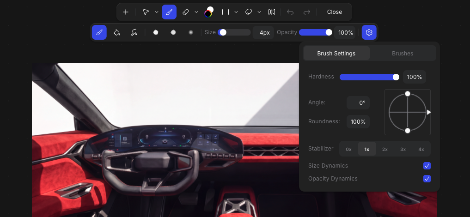Screen dimensions: 470x217
Task: Set Stabilizer to 2x
Action: point(385,149)
